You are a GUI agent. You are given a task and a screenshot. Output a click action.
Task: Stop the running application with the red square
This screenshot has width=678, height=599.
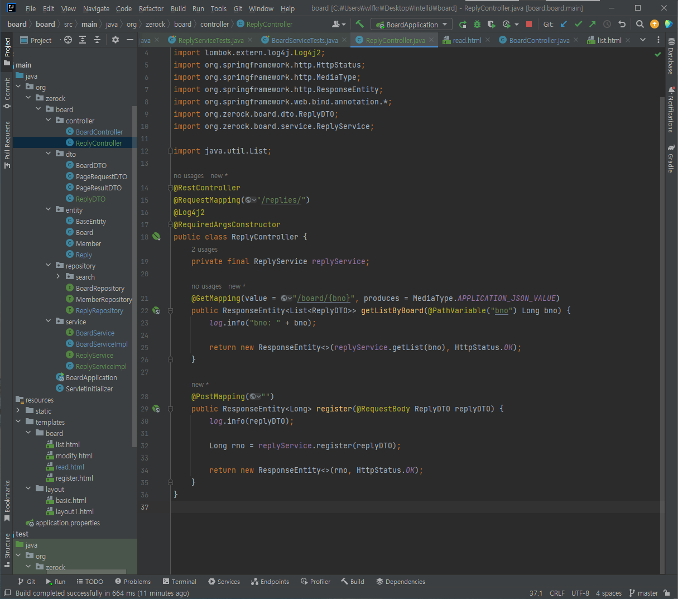[x=529, y=24]
